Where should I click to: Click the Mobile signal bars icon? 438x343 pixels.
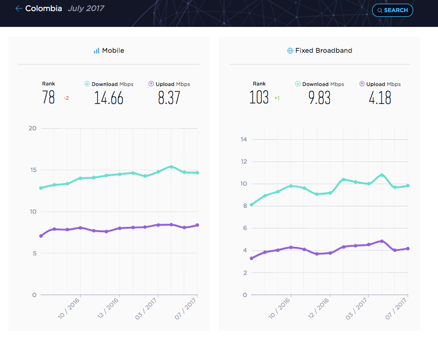tap(97, 51)
